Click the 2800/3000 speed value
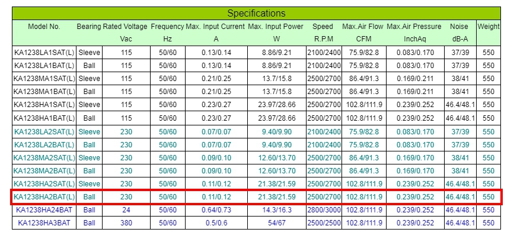This screenshot has width=517, height=239. point(323,209)
